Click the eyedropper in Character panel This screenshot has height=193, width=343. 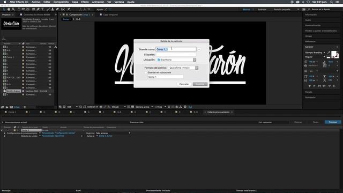329,53
